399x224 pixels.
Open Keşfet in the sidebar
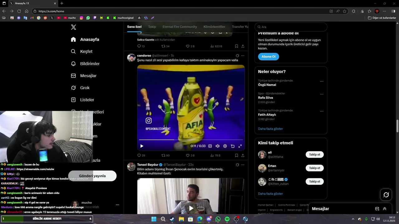coord(82,52)
